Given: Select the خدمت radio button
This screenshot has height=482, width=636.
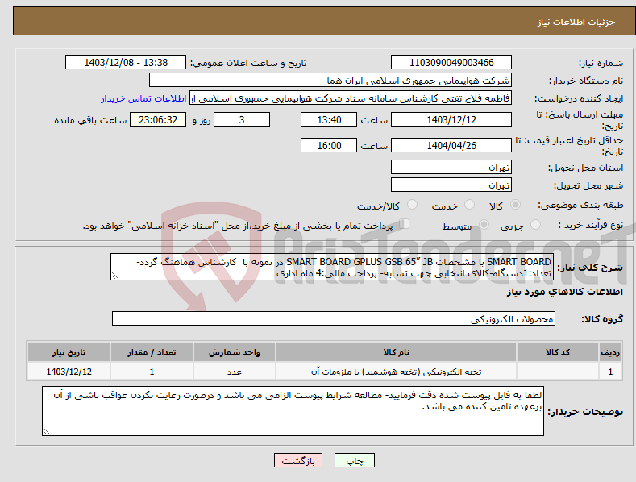Looking at the screenshot, I should pos(469,205).
